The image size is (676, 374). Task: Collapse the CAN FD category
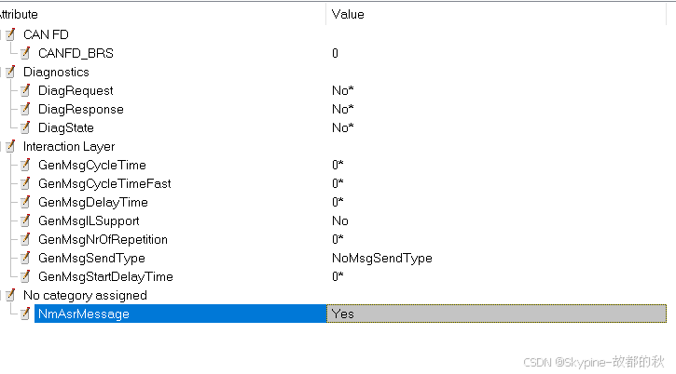pyautogui.click(x=10, y=34)
